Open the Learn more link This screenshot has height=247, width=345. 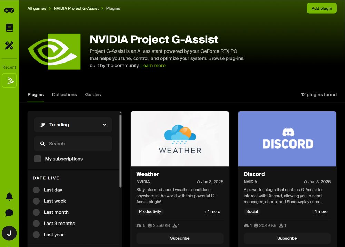click(153, 65)
